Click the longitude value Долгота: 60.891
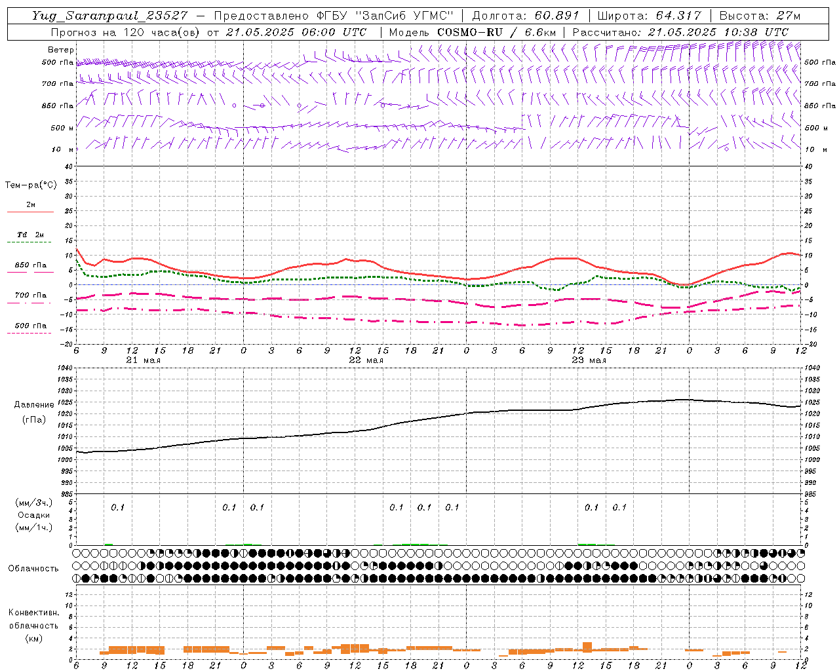The height and width of the screenshot is (671, 839). click(526, 16)
